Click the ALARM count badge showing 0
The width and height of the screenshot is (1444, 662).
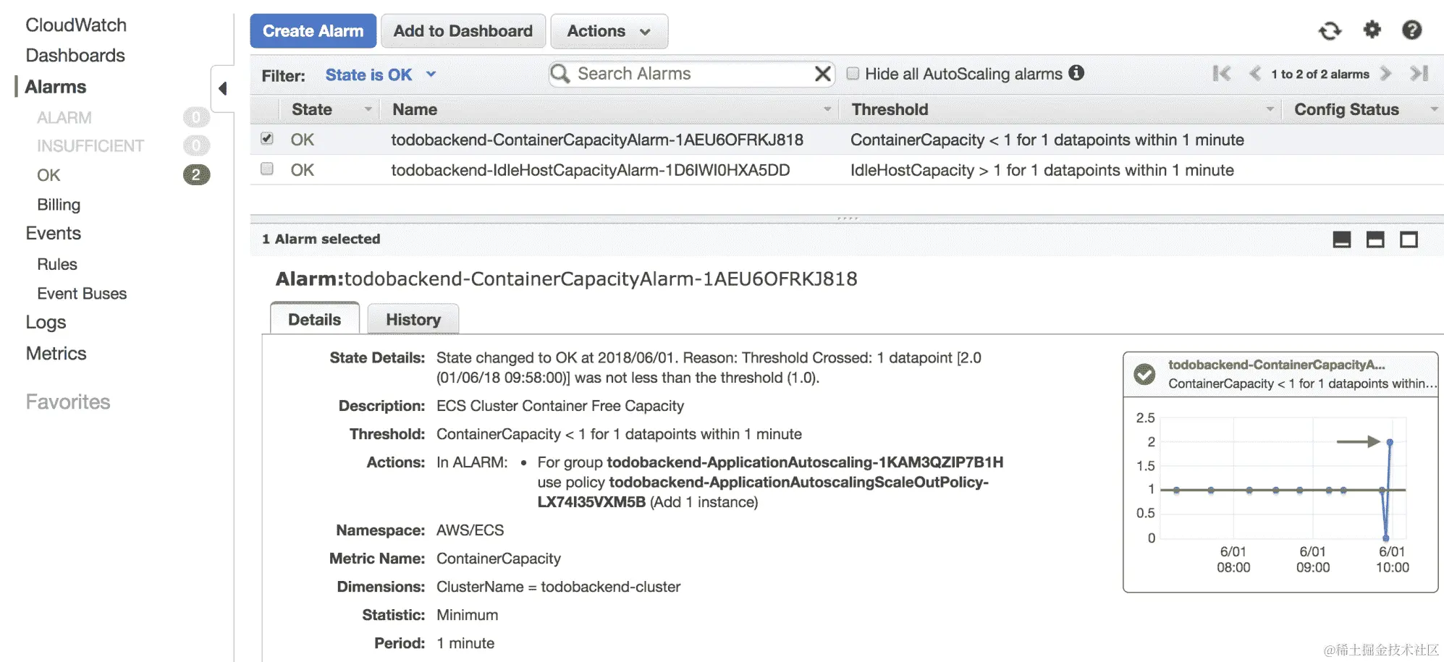click(x=196, y=117)
